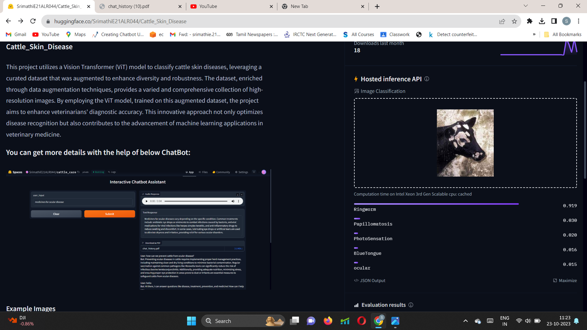Click the Ringworm score progress bar

coord(436,204)
